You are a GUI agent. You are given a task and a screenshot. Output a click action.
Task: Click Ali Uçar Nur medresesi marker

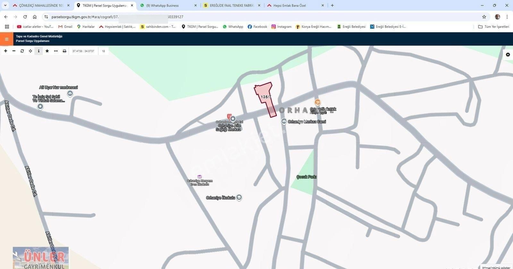pyautogui.click(x=70, y=94)
